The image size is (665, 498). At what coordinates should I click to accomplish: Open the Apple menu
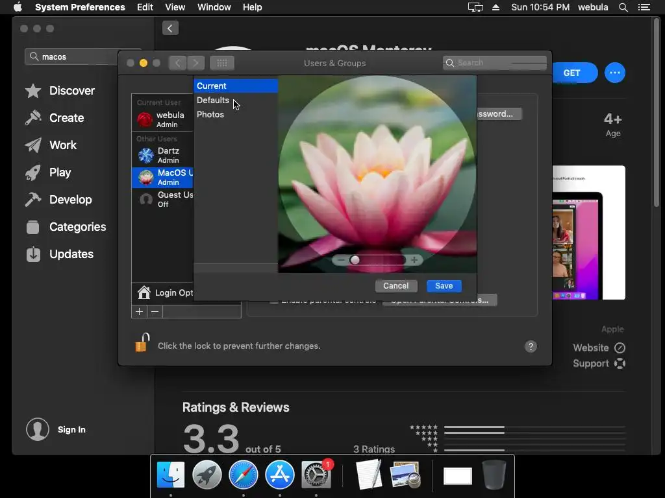click(x=18, y=7)
